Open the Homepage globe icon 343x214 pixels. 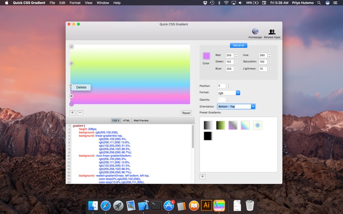(x=255, y=31)
